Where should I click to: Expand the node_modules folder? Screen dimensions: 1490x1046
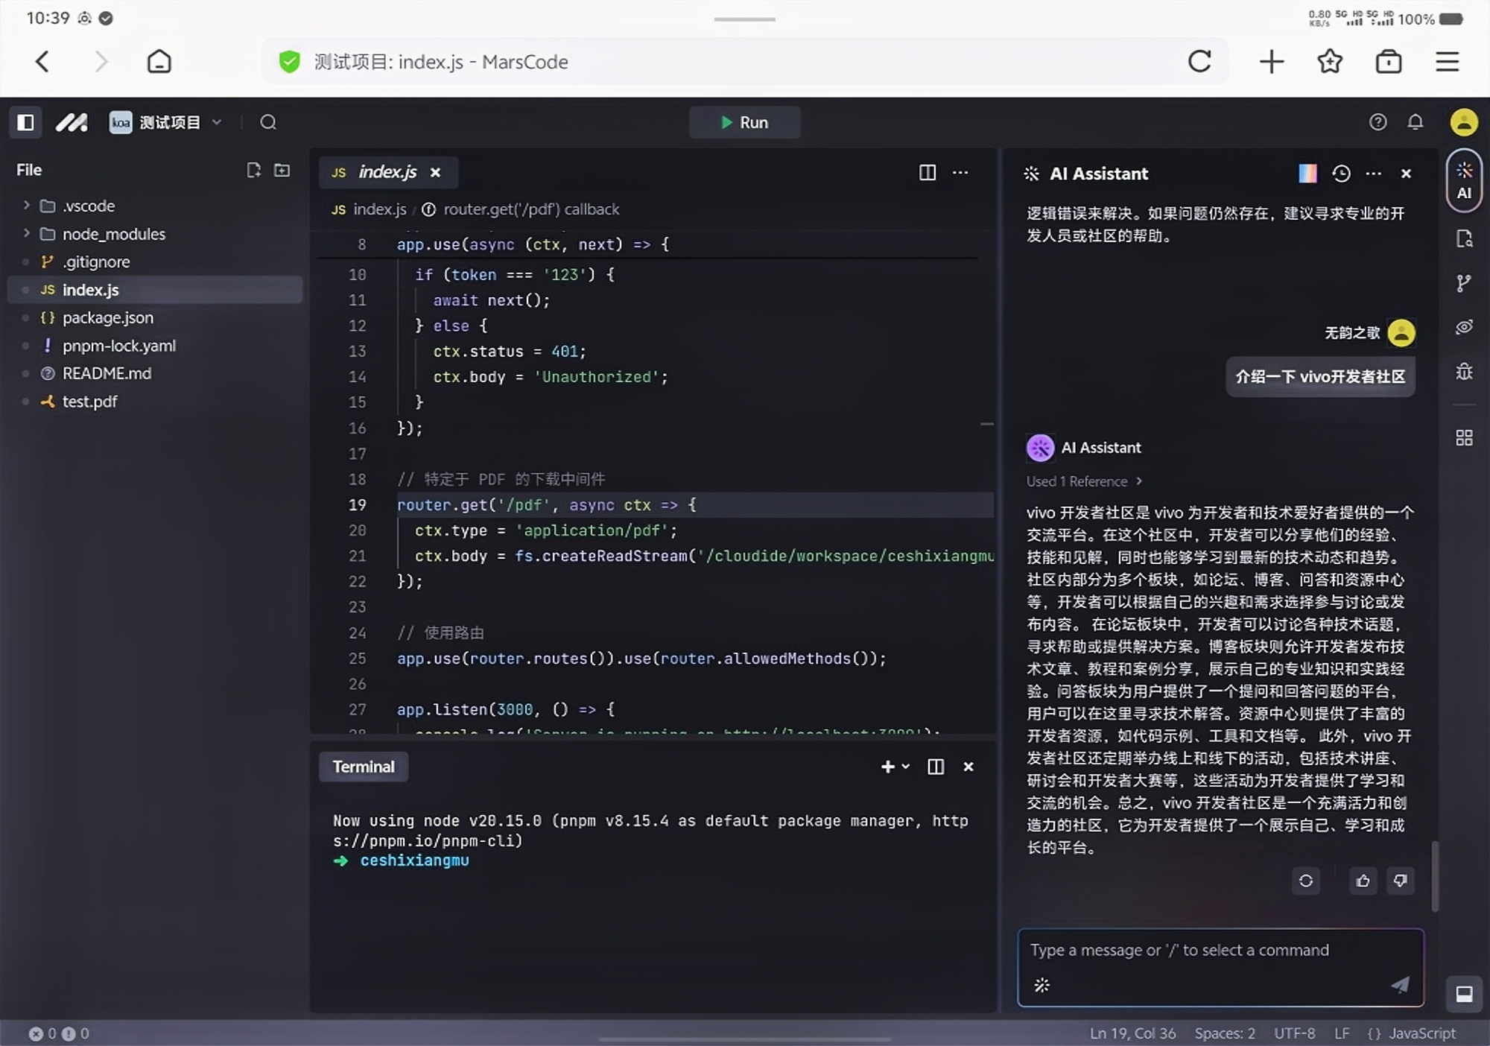pyautogui.click(x=27, y=233)
